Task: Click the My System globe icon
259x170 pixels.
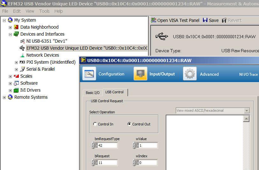Action: pos(10,20)
